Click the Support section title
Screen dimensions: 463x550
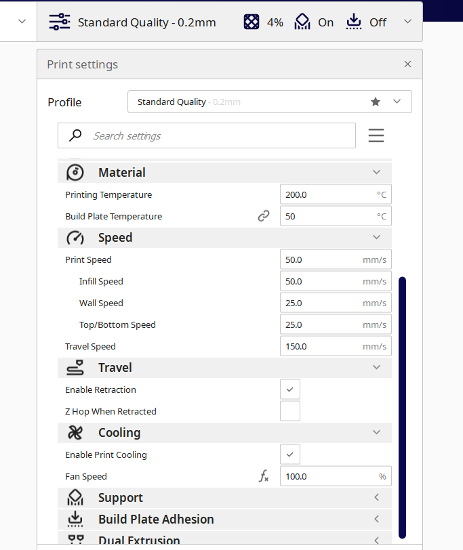click(121, 498)
